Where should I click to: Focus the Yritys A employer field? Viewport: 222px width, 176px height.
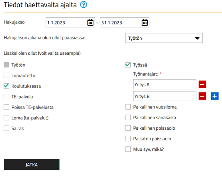click(x=165, y=84)
